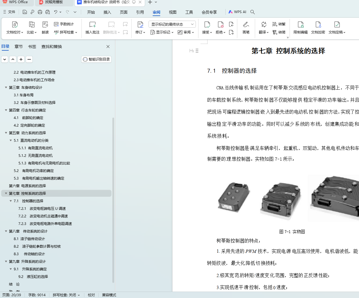This screenshot has height=298, width=359.
Task: Open the 审阅 pane dropdown in the ribbon
Action: [x=186, y=32]
